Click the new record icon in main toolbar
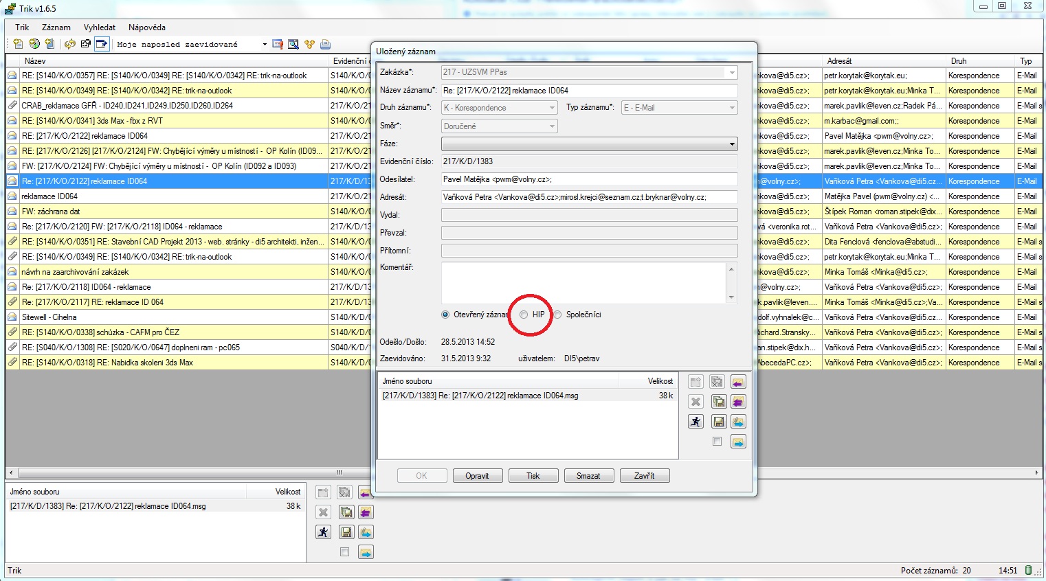 point(18,44)
